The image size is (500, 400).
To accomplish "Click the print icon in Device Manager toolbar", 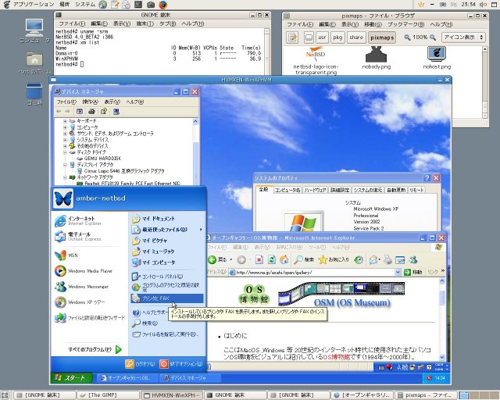I will click(91, 111).
